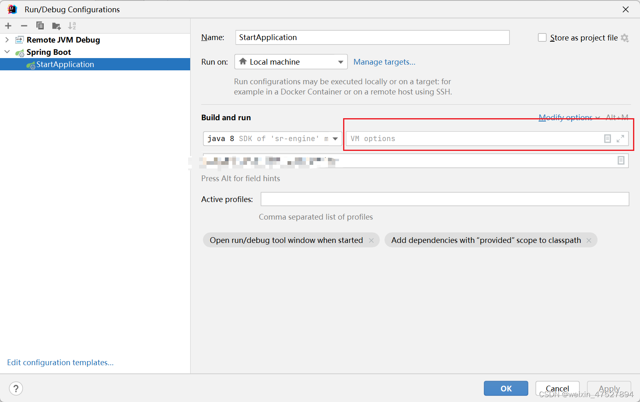Collapse the Spring Boot node
Image resolution: width=640 pixels, height=402 pixels.
(7, 52)
